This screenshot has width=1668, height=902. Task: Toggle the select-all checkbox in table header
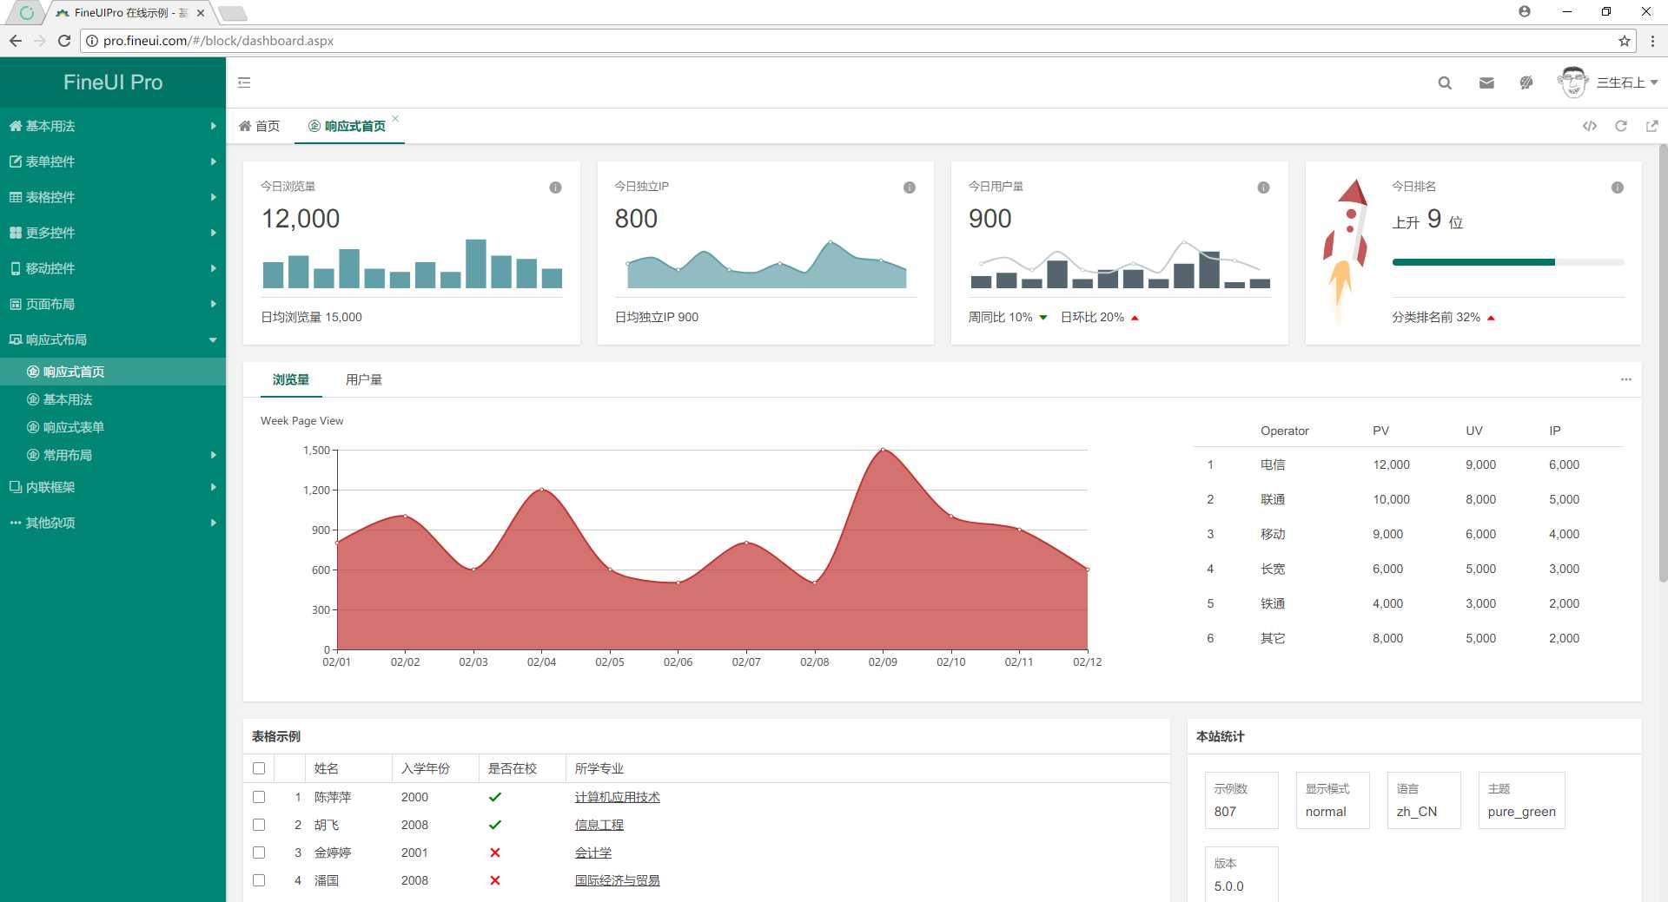[259, 768]
